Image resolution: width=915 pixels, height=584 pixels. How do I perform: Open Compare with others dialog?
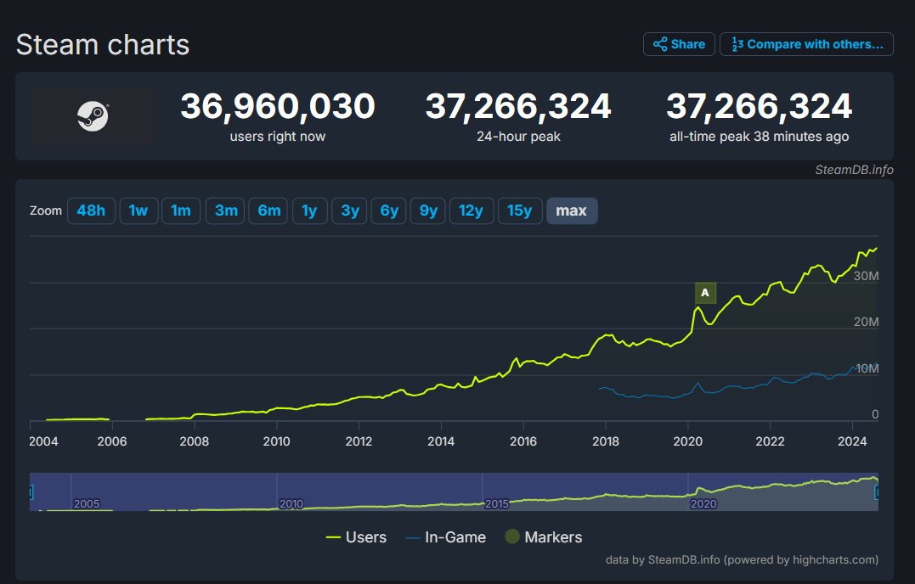[x=806, y=44]
